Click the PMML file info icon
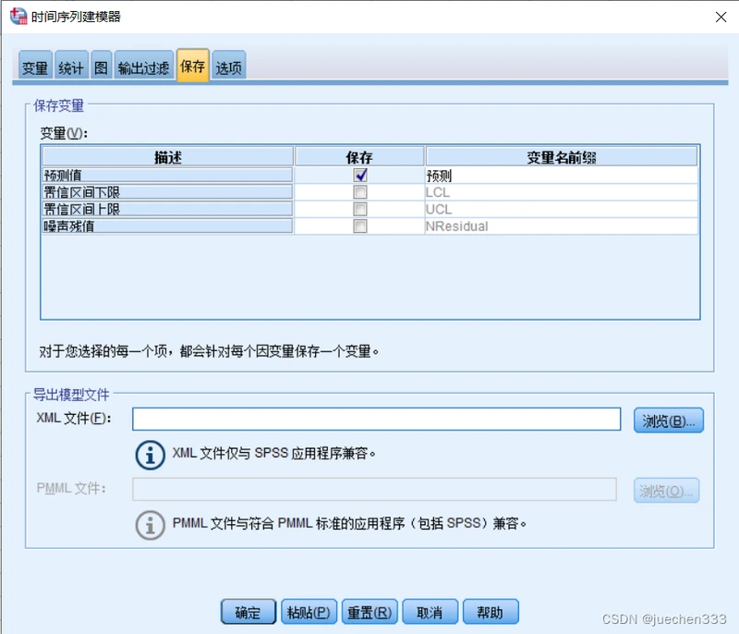 point(150,525)
